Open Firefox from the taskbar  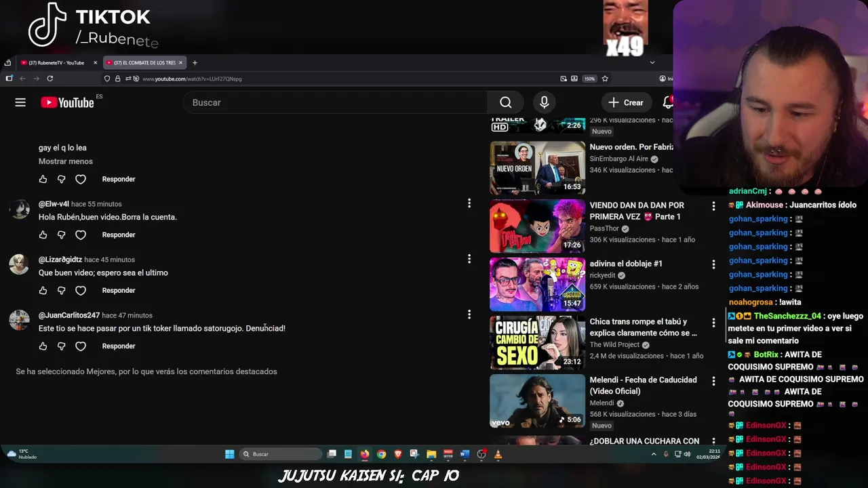(x=365, y=454)
